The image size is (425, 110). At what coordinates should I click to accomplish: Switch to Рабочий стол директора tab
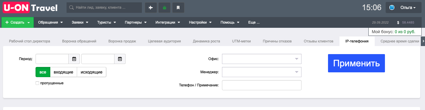30,41
